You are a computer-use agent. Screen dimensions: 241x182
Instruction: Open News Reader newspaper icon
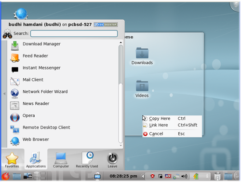tap(15, 105)
